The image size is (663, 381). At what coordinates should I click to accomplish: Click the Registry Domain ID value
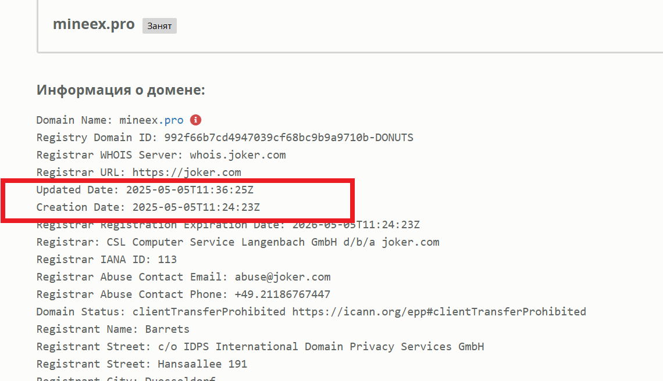289,138
